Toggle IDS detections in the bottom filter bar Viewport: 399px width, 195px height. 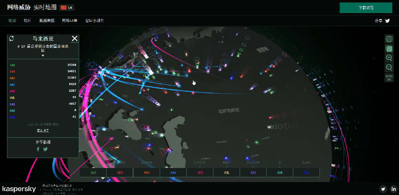click(x=200, y=172)
